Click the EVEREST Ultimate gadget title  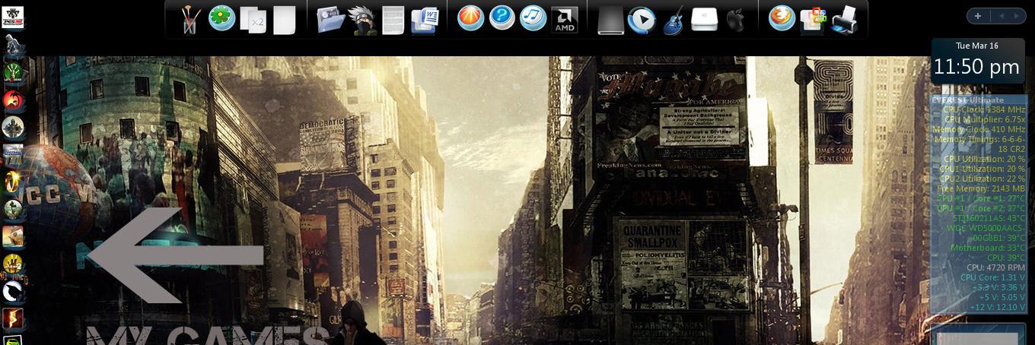click(969, 100)
